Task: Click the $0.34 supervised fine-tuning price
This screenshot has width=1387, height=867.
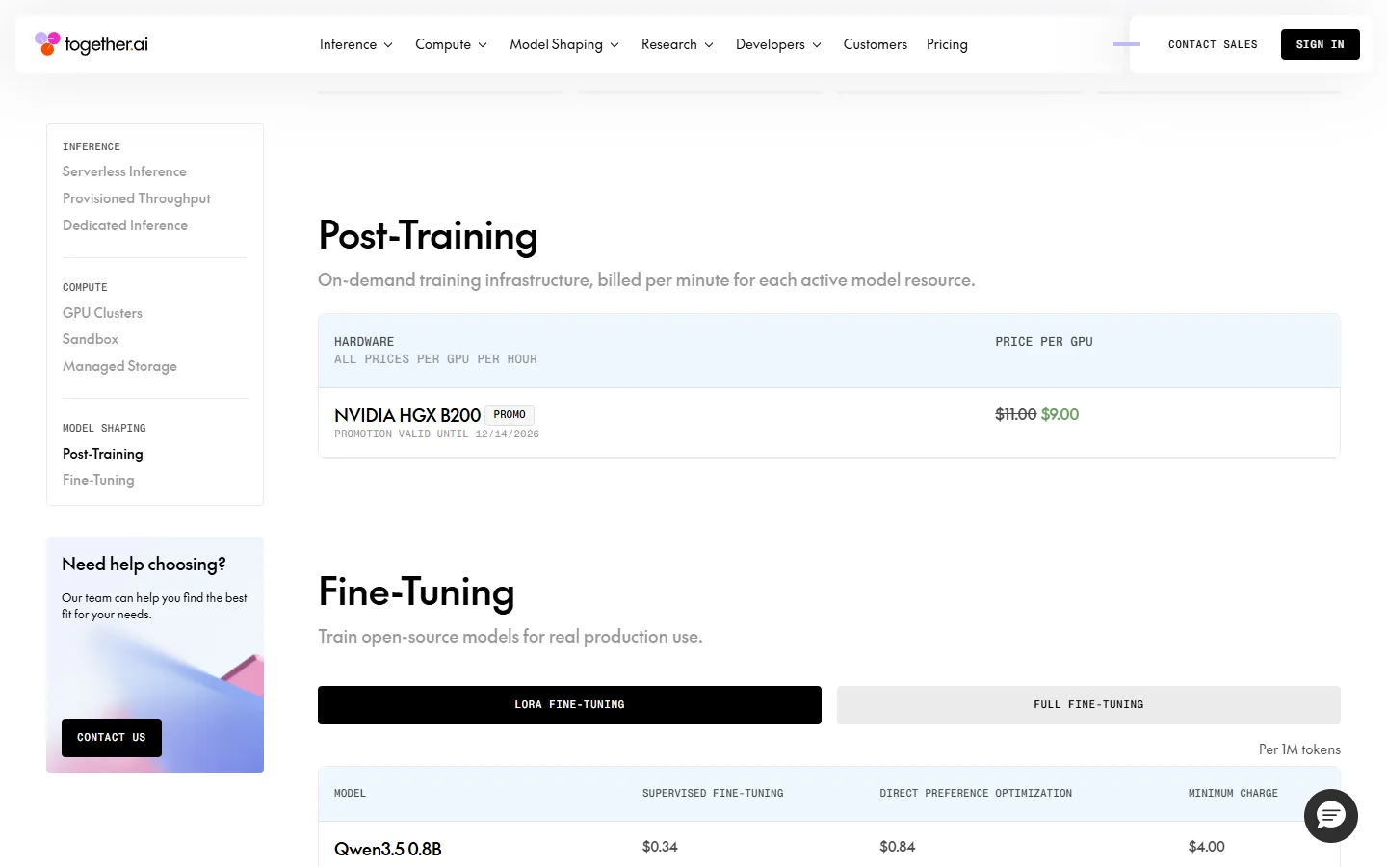Action: tap(660, 847)
